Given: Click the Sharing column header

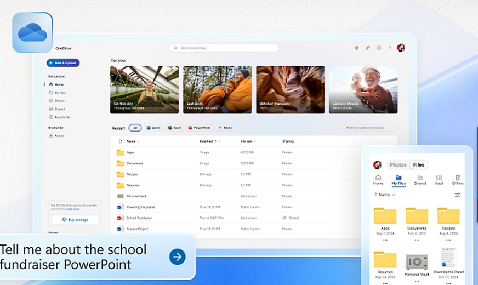Looking at the screenshot, I should (288, 141).
